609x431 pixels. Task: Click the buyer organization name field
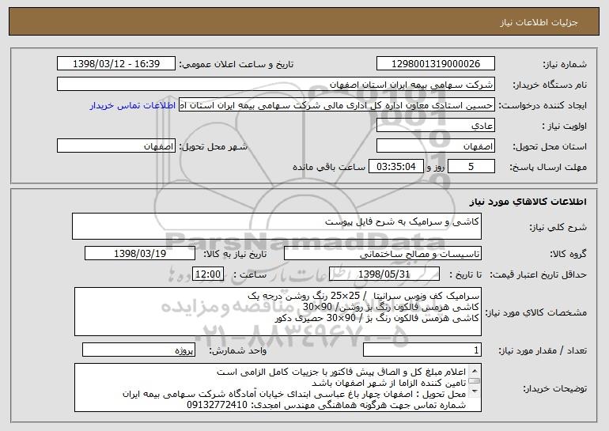pyautogui.click(x=276, y=85)
